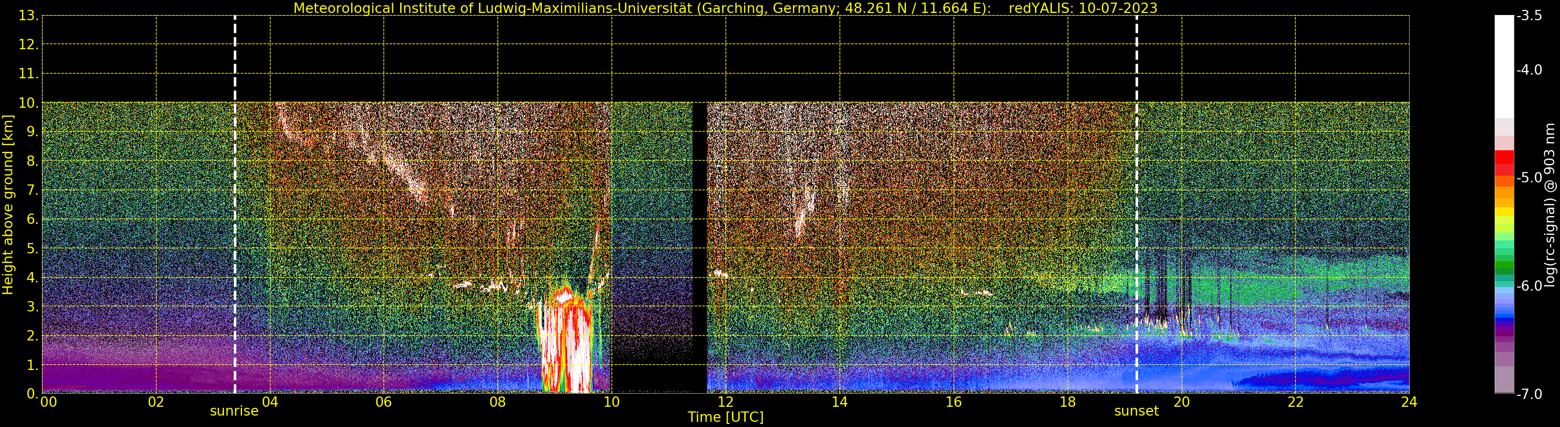Click the colorbar value '-4.0'
1560x427 pixels.
point(1529,69)
